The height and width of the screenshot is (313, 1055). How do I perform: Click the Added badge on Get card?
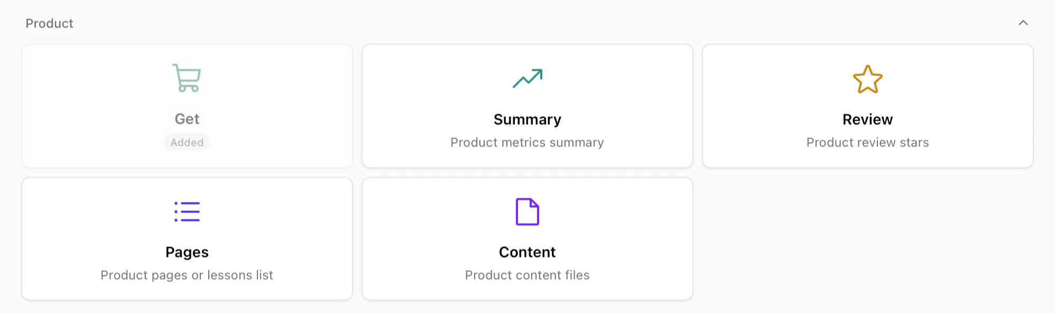[x=186, y=142]
